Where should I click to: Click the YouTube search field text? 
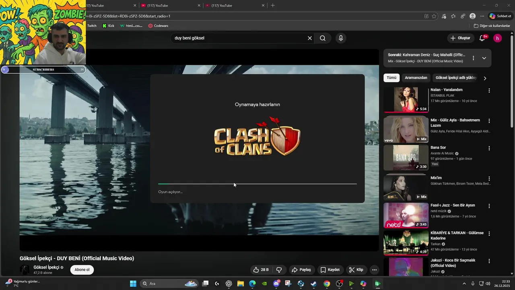(x=190, y=38)
